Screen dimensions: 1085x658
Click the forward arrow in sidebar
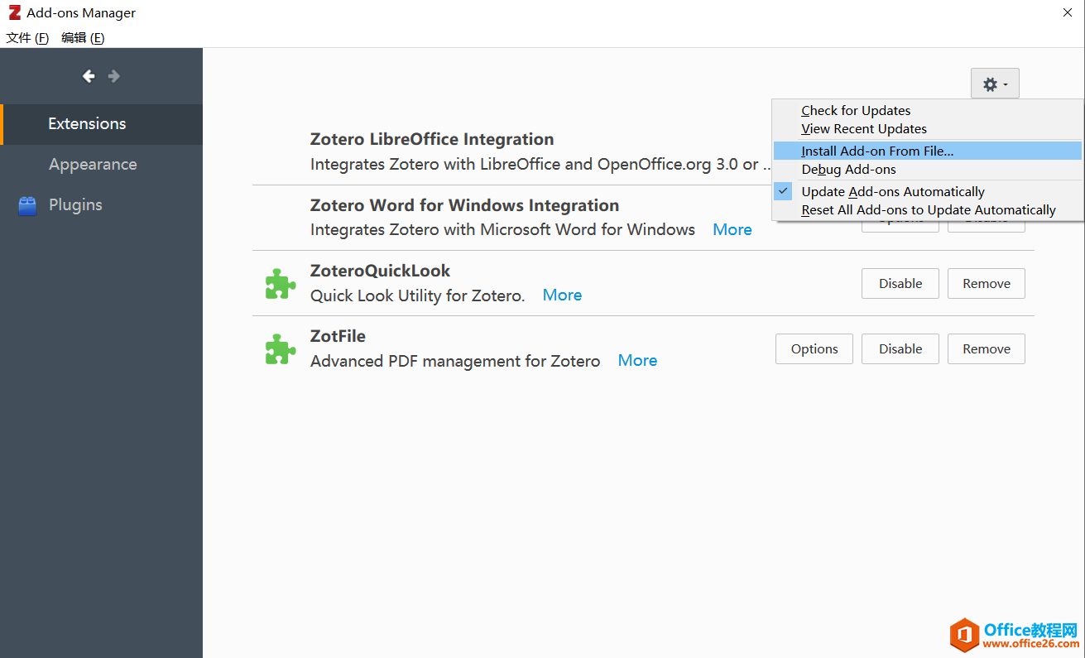pos(114,76)
